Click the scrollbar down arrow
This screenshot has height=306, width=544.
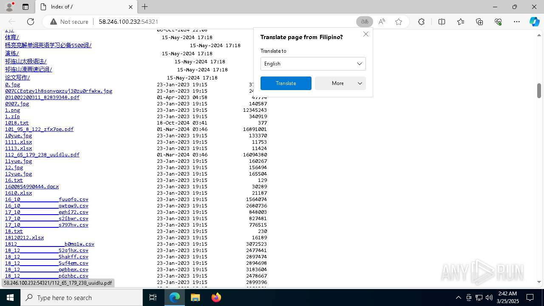539,282
